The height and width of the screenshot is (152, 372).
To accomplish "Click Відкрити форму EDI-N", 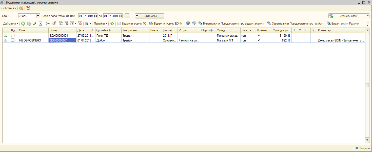I will (x=166, y=24).
